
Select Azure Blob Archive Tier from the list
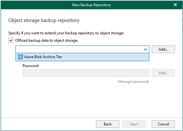pos(82,57)
